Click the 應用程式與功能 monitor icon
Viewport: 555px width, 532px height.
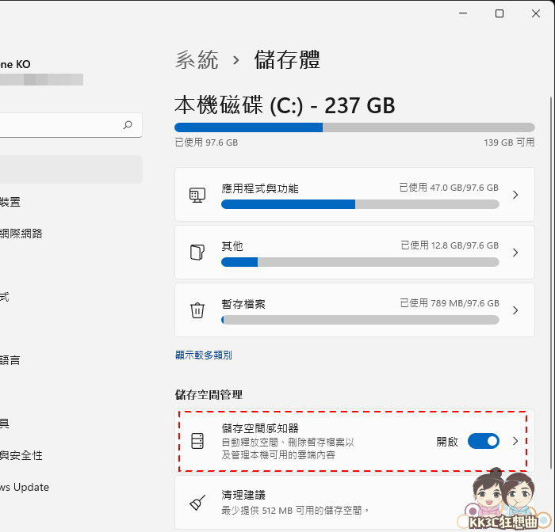pos(197,195)
